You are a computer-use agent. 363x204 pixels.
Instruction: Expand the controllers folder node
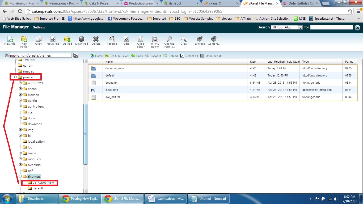(x=20, y=106)
